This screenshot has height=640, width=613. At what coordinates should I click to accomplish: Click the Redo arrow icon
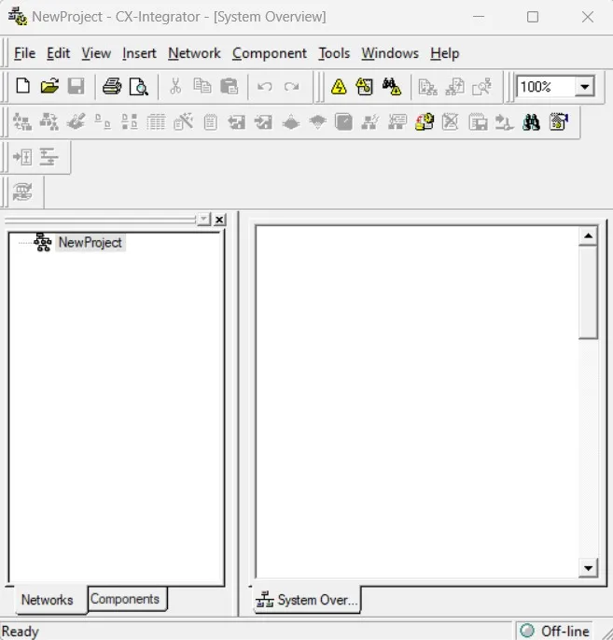click(x=291, y=86)
